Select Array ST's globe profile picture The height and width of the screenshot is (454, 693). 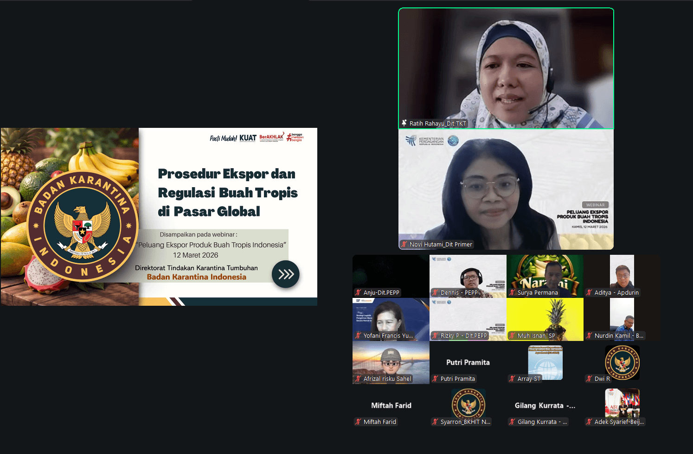coord(545,361)
